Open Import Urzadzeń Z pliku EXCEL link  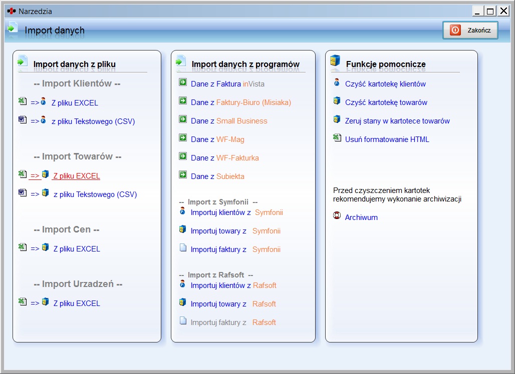click(x=77, y=303)
